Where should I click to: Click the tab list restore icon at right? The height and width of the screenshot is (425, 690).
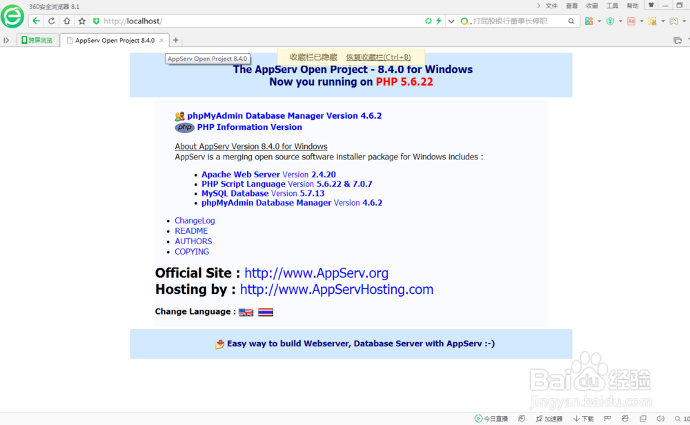(x=678, y=41)
